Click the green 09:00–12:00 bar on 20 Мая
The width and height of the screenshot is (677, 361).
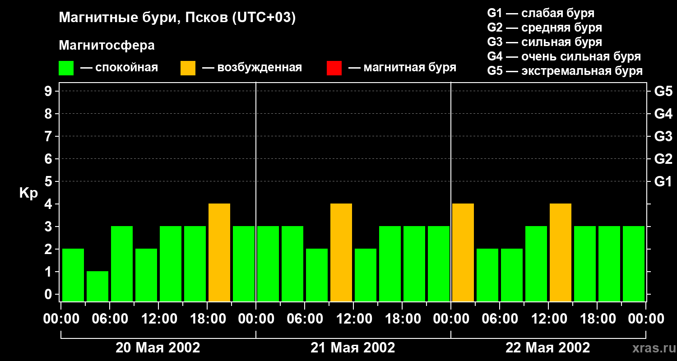coord(146,275)
